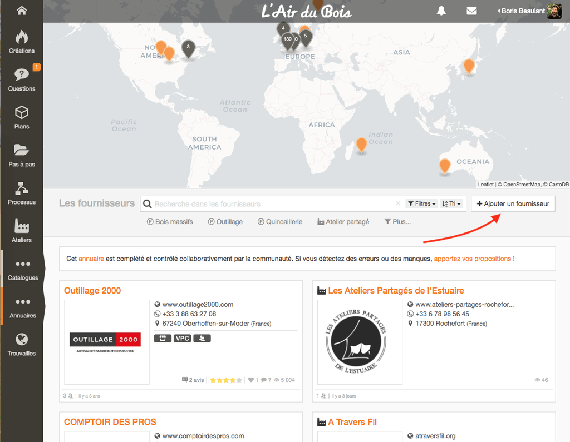
Task: Click the rightmost badge icon beside VPC
Action: tap(202, 339)
